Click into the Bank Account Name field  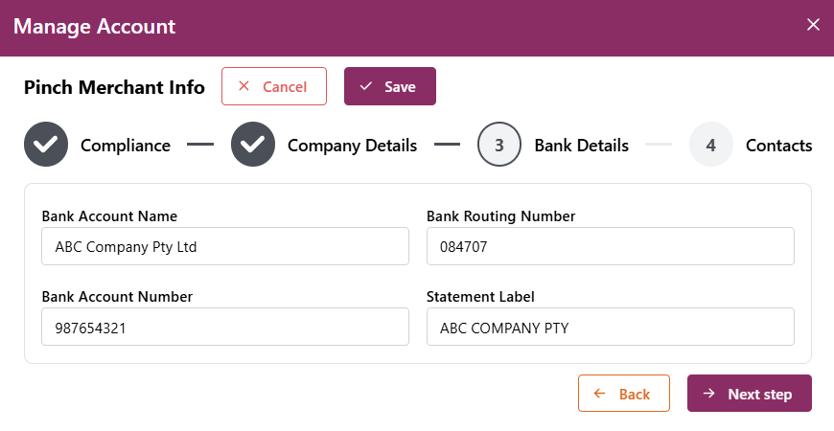pos(225,246)
